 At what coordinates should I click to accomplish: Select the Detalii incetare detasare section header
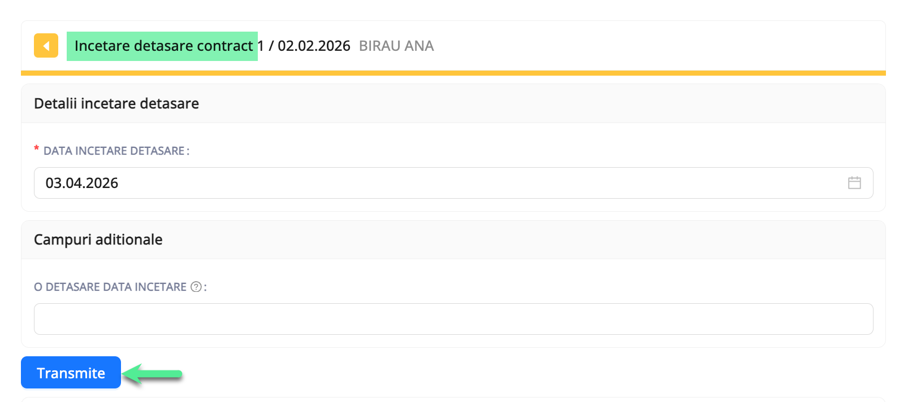point(116,103)
